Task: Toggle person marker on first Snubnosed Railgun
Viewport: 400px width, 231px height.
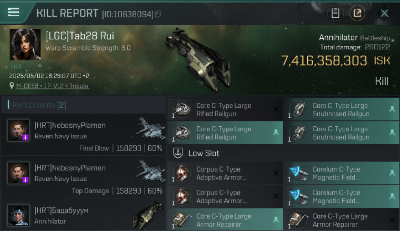Action: pos(392,109)
